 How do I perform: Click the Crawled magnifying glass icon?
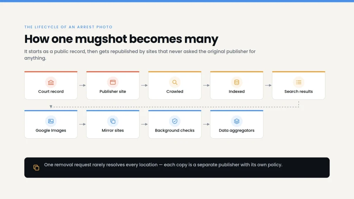tap(175, 82)
